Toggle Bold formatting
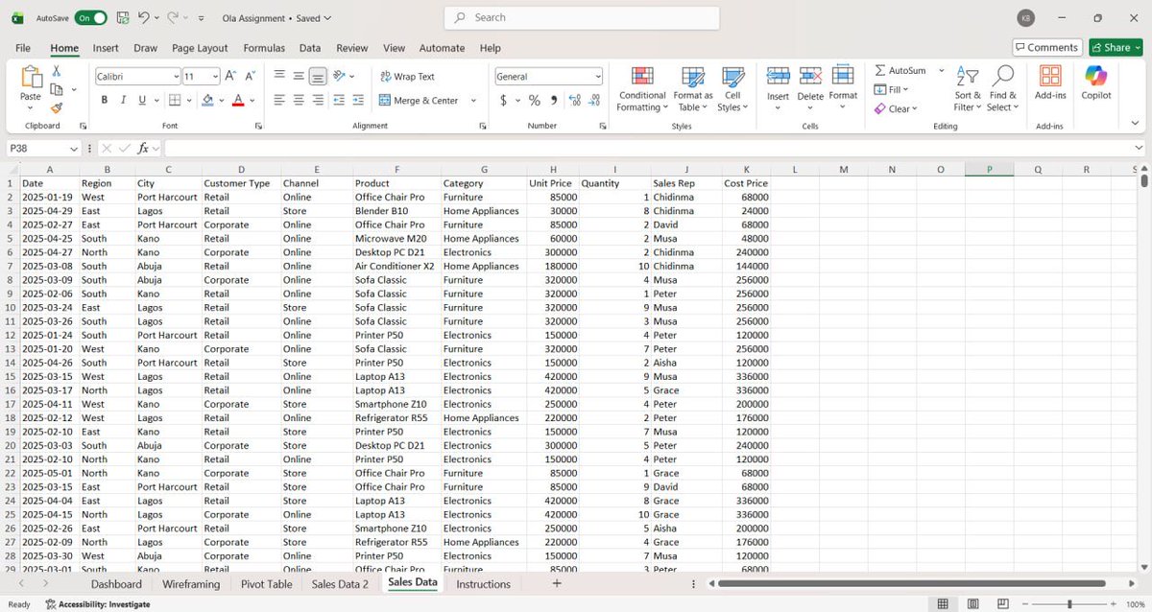This screenshot has height=612, width=1152. [105, 100]
